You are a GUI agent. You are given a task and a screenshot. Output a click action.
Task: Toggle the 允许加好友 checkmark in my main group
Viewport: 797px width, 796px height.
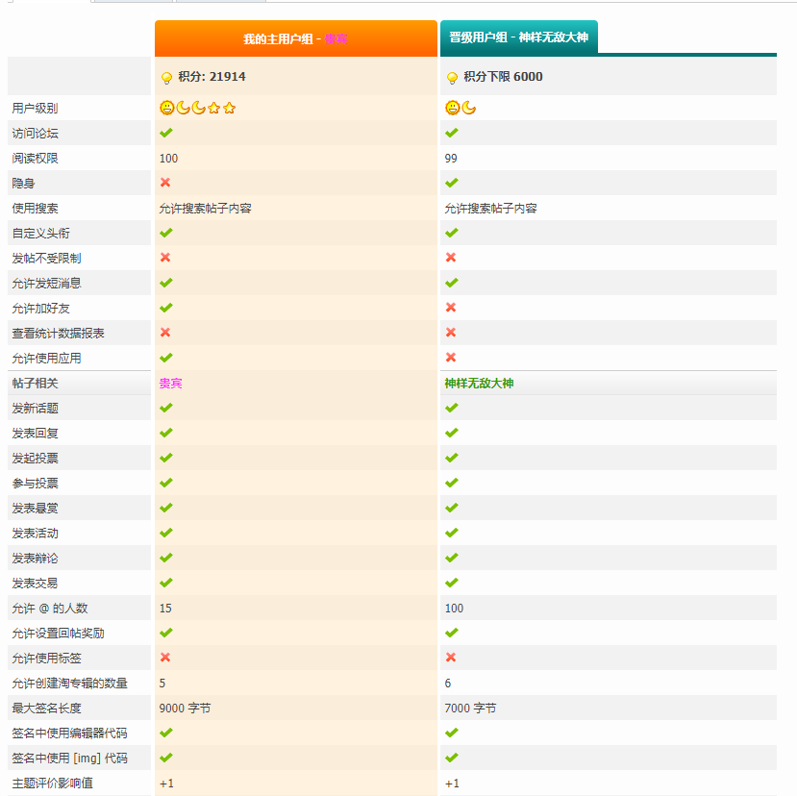pyautogui.click(x=165, y=308)
